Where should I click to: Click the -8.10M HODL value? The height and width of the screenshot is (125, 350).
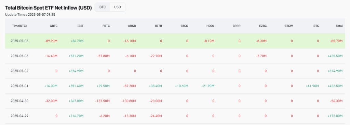(x=209, y=41)
